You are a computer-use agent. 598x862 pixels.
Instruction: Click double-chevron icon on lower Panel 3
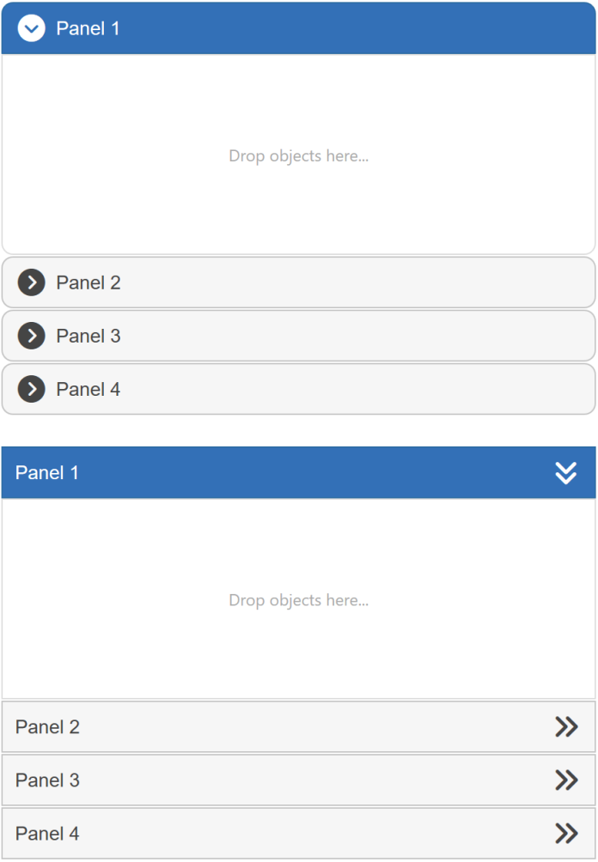pyautogui.click(x=566, y=780)
